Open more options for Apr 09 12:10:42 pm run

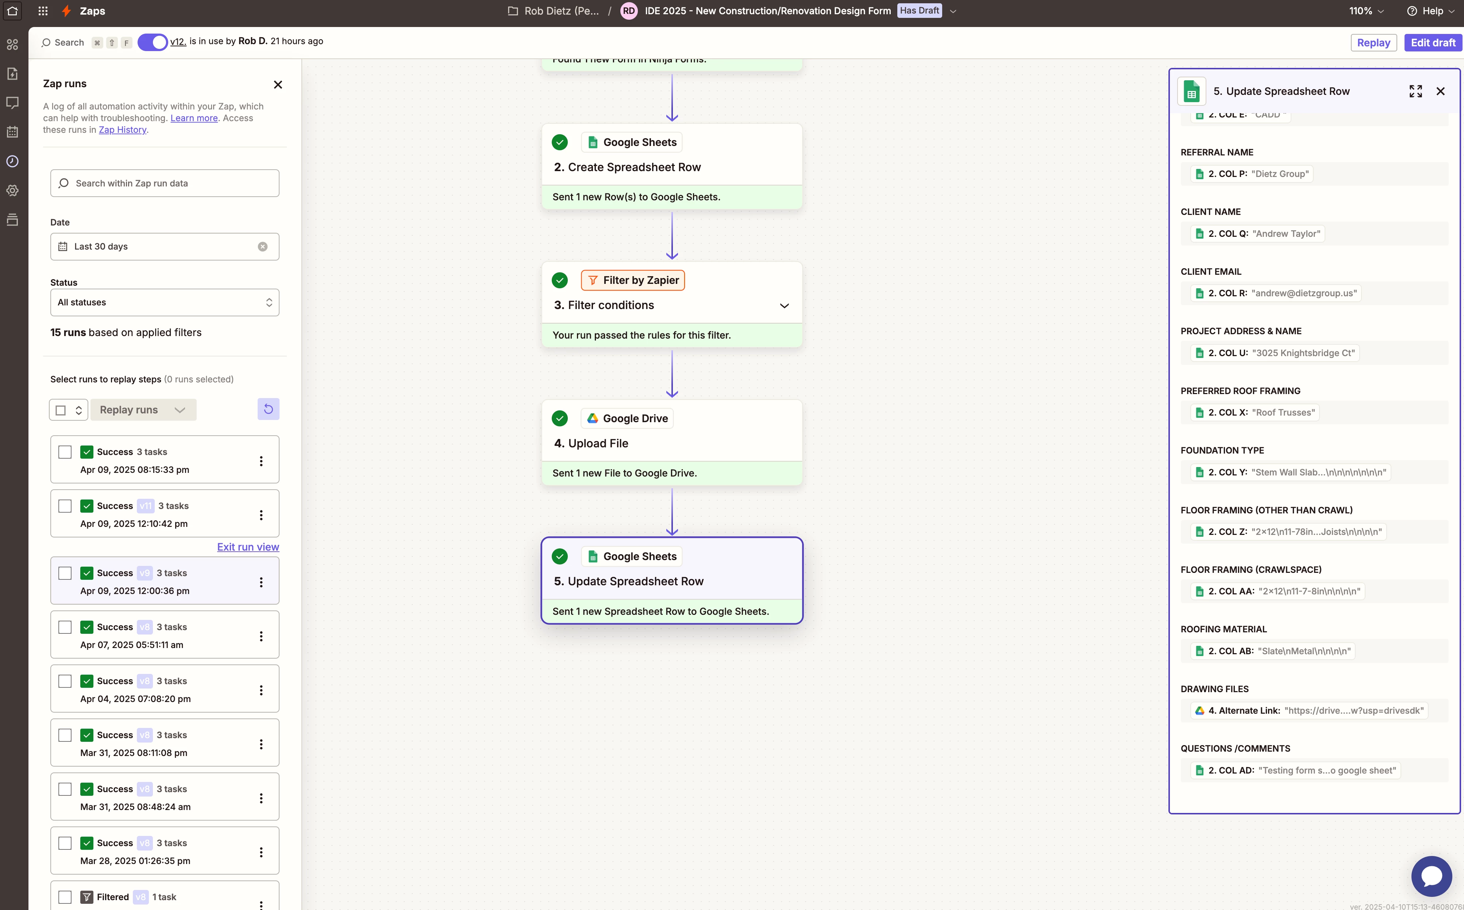click(261, 515)
